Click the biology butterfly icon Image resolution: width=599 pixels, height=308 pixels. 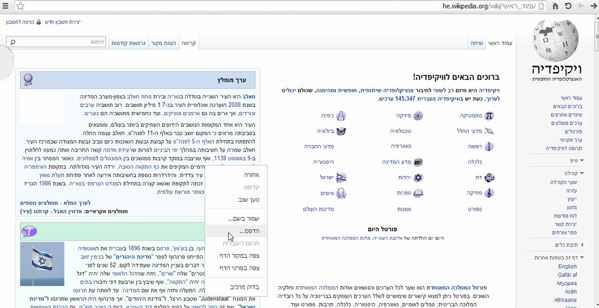[340, 131]
